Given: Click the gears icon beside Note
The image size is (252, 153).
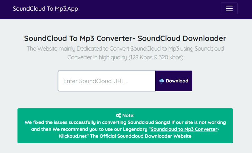Looking at the screenshot, I should click(x=118, y=115).
